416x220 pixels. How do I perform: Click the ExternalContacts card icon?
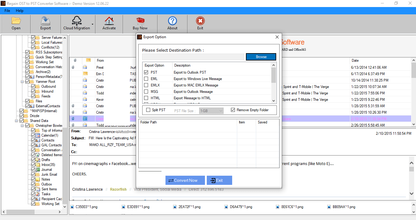click(32, 106)
